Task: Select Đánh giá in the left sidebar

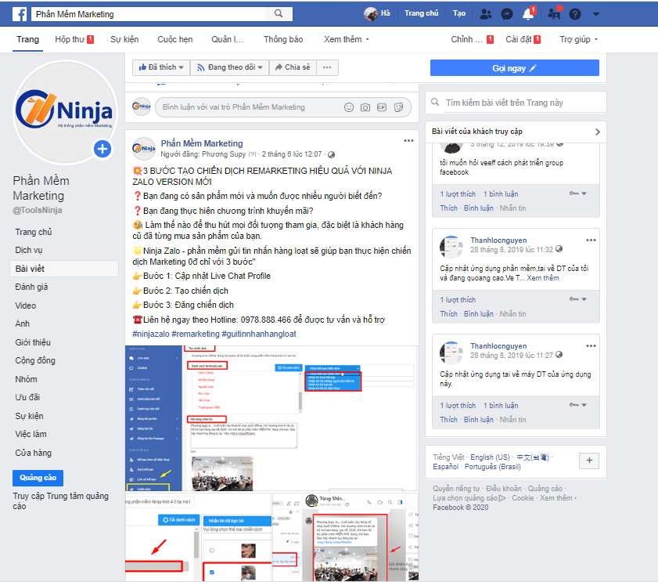Action: click(x=31, y=287)
